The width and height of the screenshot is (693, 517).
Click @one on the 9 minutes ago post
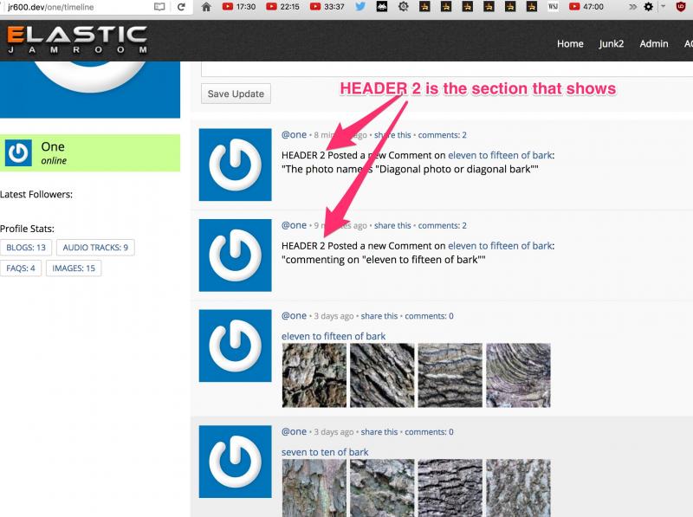coord(294,225)
